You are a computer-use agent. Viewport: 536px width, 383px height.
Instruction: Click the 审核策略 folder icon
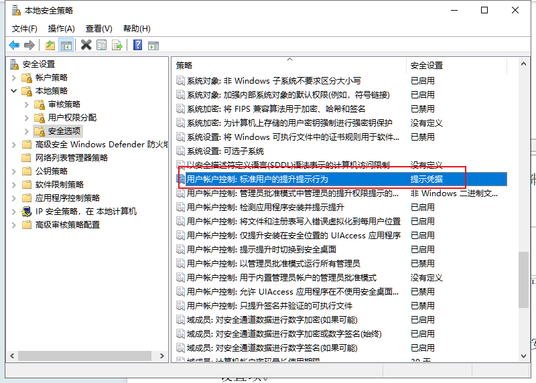pyautogui.click(x=40, y=104)
